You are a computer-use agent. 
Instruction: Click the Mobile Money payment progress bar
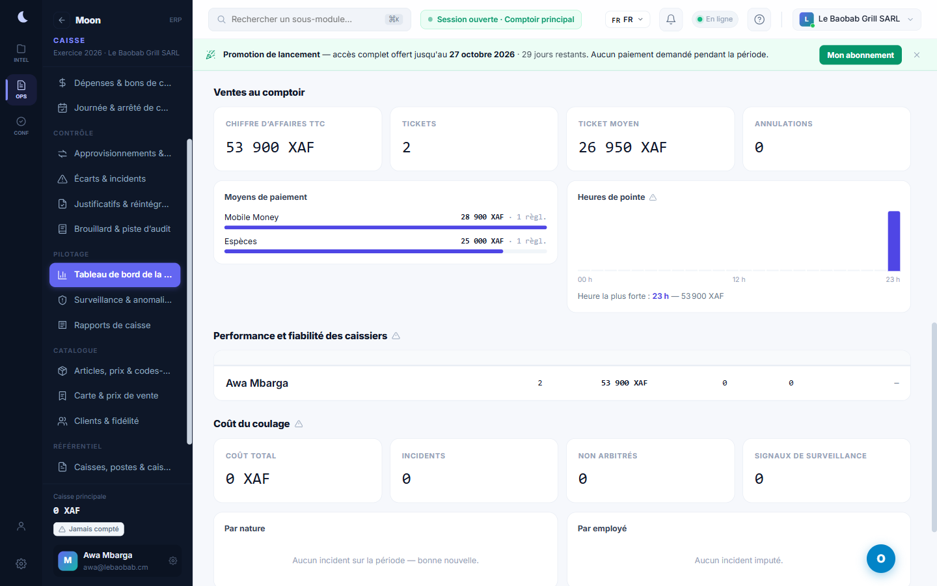pyautogui.click(x=386, y=227)
